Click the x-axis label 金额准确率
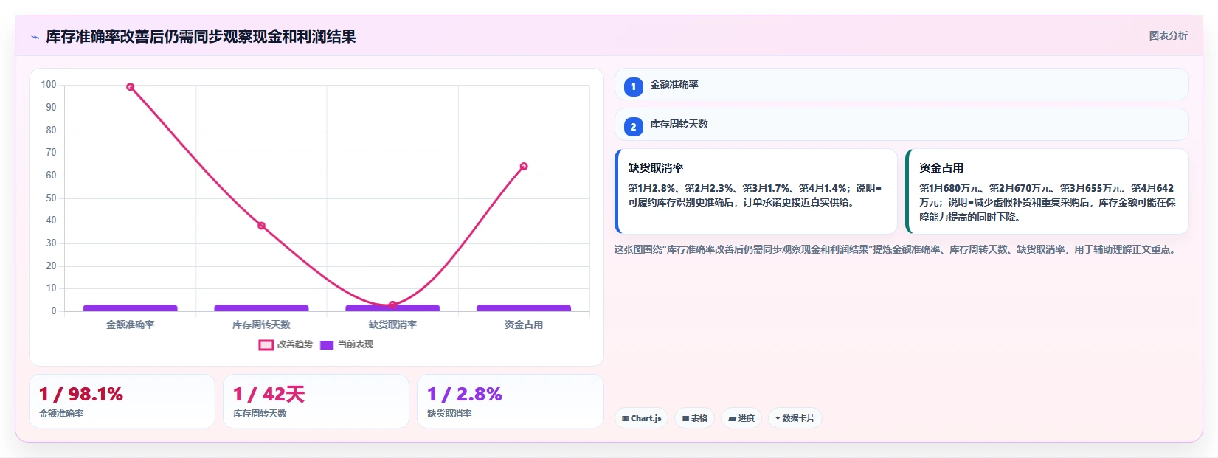 coord(131,325)
